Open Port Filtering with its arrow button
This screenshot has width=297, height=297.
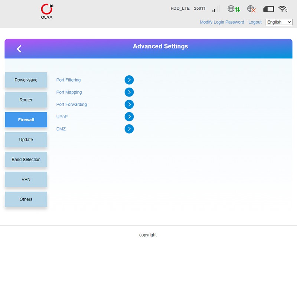coord(129,80)
